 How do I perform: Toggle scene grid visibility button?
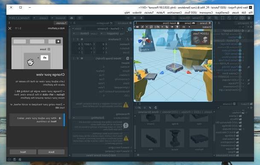(x=151, y=27)
